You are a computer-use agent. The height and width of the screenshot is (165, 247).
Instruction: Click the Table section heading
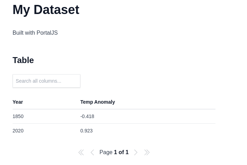click(23, 60)
